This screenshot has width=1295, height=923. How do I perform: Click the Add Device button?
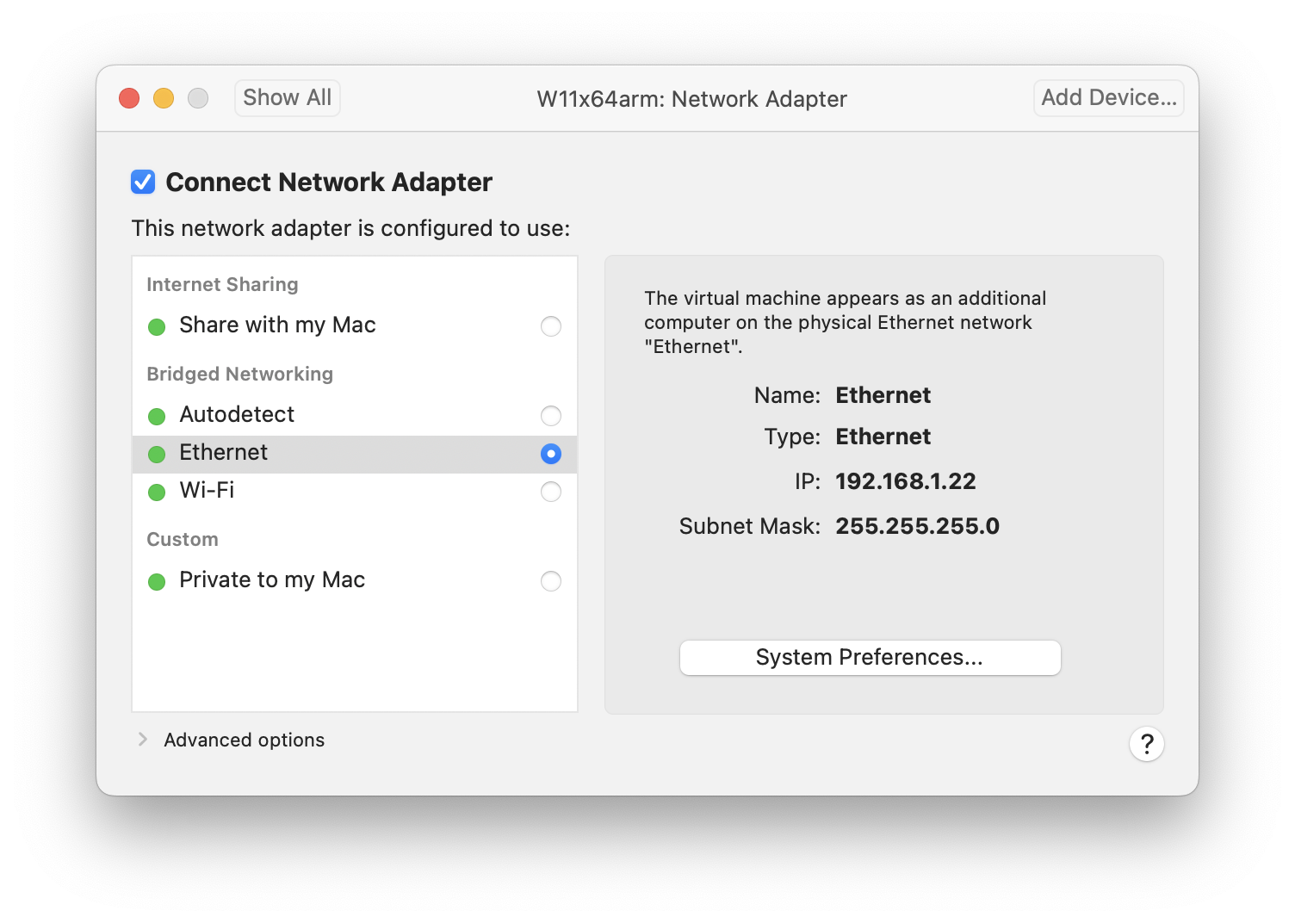point(1108,97)
